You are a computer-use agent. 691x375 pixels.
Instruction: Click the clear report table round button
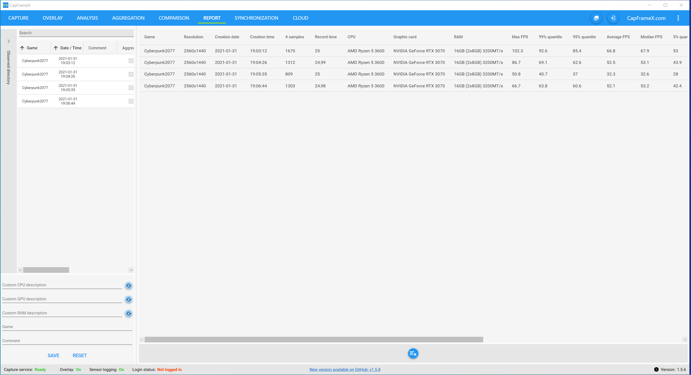[413, 353]
